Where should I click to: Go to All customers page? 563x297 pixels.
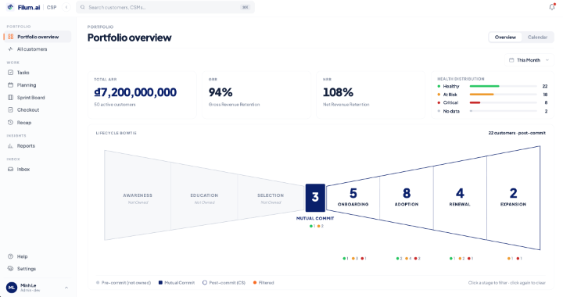(38, 49)
